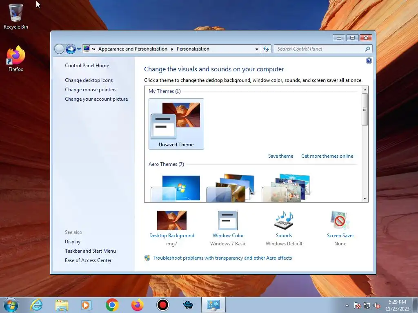Select the second Aero theme with landscape photos
Screen dimensions: 418x313
231,188
